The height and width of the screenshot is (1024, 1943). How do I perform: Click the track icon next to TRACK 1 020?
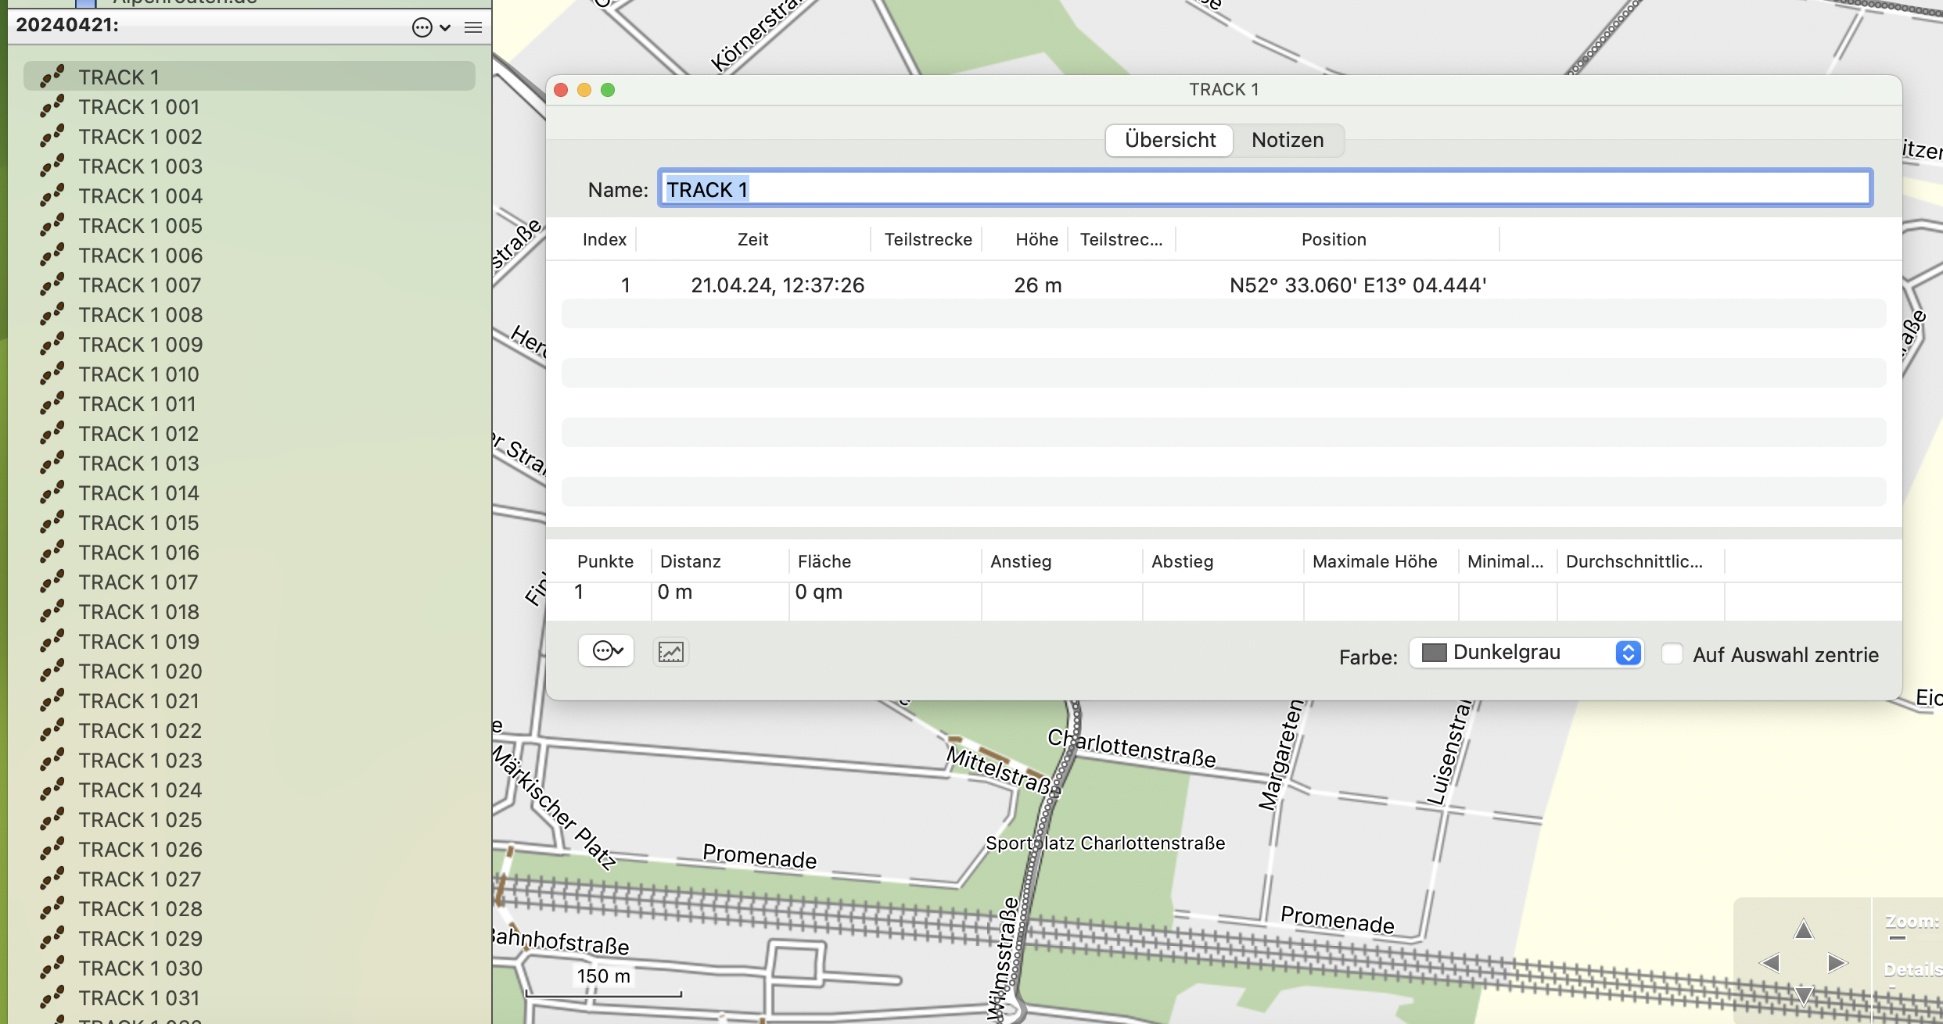pyautogui.click(x=52, y=671)
